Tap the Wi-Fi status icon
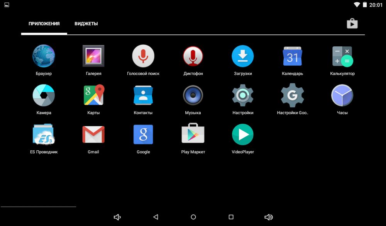 (357, 5)
